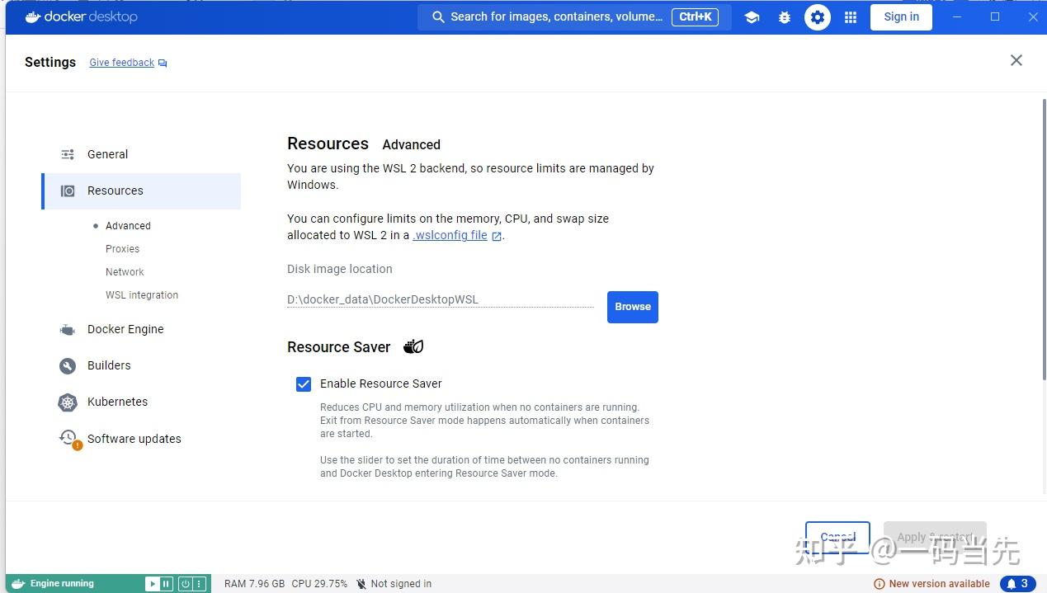Open the Proxies sub-item

[x=122, y=249]
